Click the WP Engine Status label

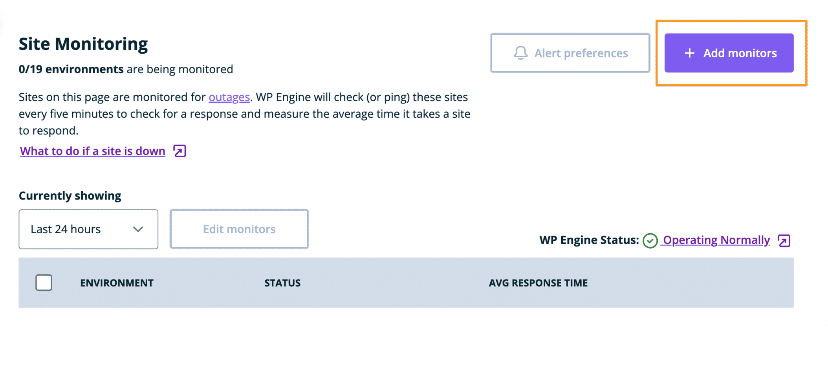589,240
